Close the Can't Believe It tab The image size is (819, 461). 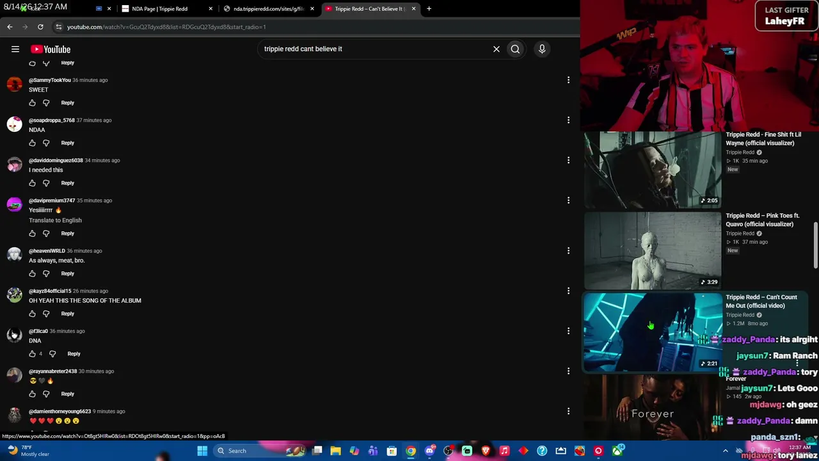pyautogui.click(x=413, y=9)
